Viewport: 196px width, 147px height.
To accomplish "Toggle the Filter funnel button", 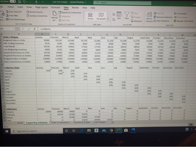I will tap(127, 16).
